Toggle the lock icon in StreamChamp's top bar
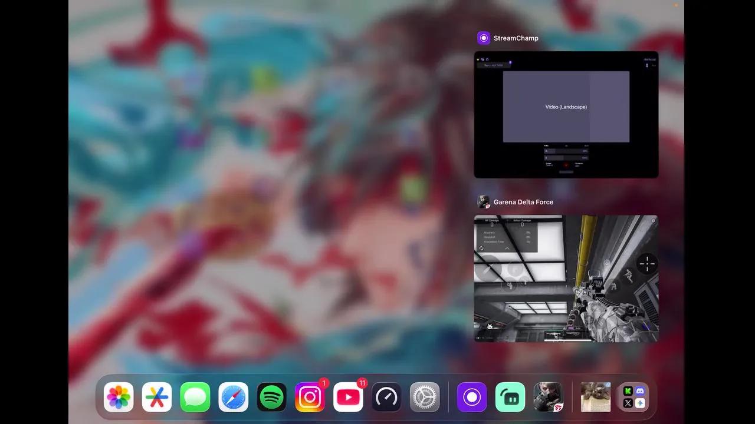Viewport: 755px width, 424px height. coord(487,58)
